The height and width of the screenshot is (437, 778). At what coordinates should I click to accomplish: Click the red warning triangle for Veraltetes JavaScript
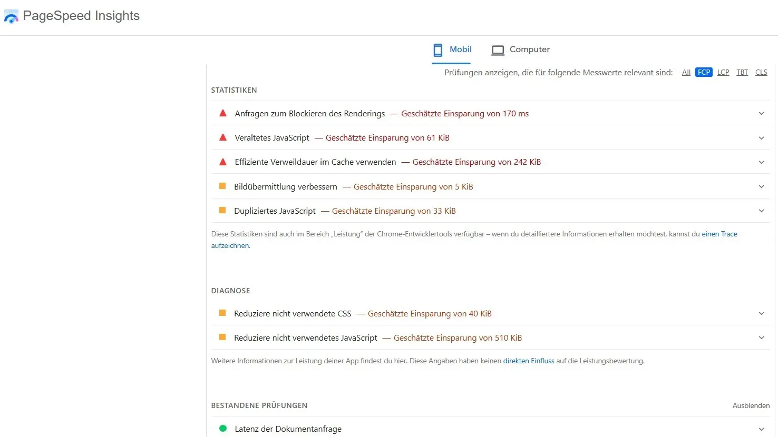click(222, 137)
